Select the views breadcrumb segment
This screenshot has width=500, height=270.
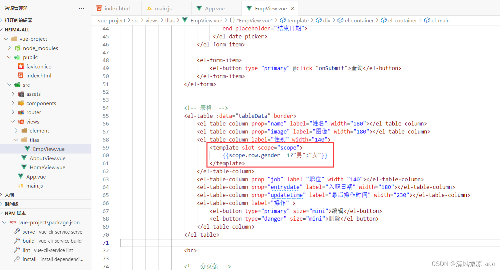pos(152,20)
